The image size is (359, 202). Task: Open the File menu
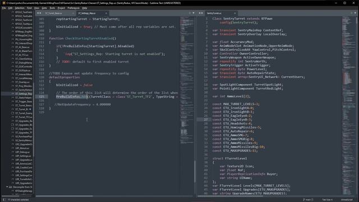pyautogui.click(x=4, y=8)
